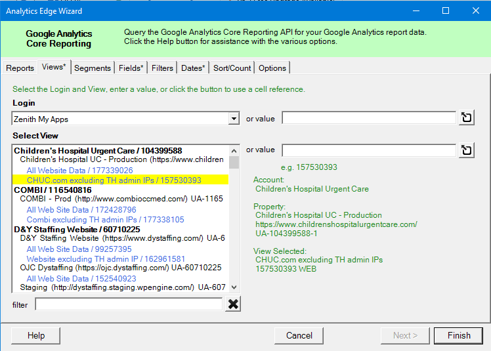Click the Finish button
491x351 pixels.
coord(459,336)
